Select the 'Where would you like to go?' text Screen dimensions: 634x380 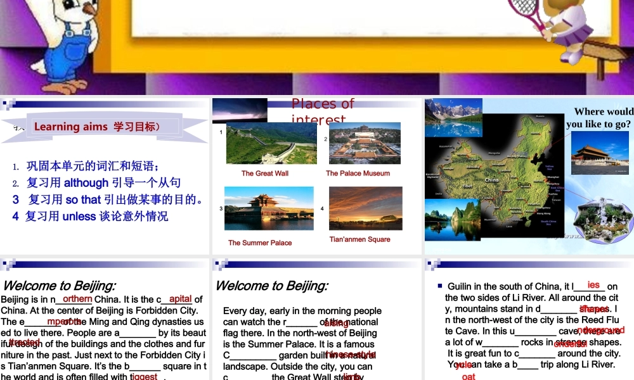pos(598,117)
